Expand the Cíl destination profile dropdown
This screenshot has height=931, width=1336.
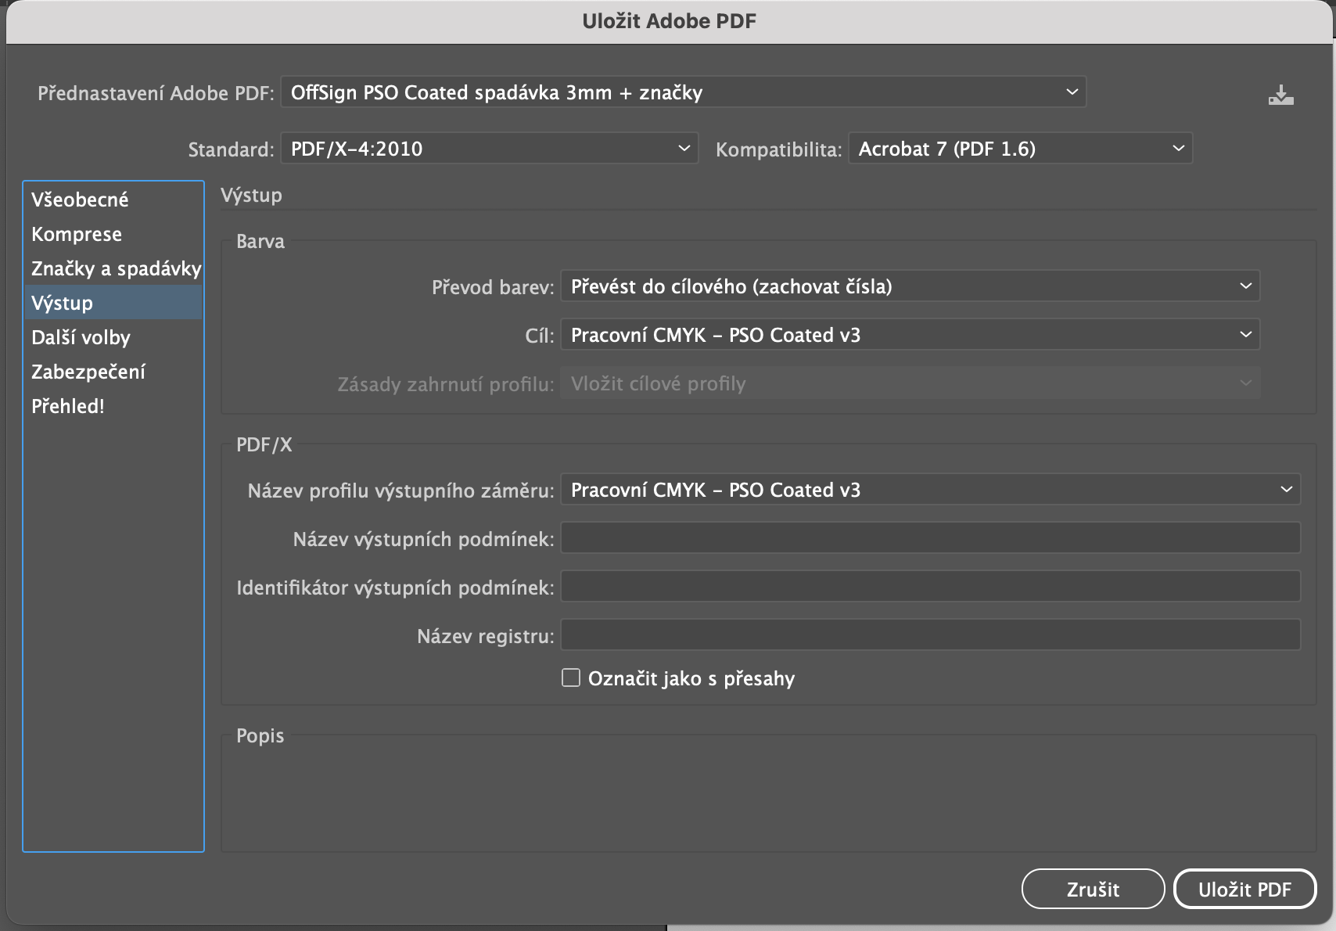tap(910, 335)
